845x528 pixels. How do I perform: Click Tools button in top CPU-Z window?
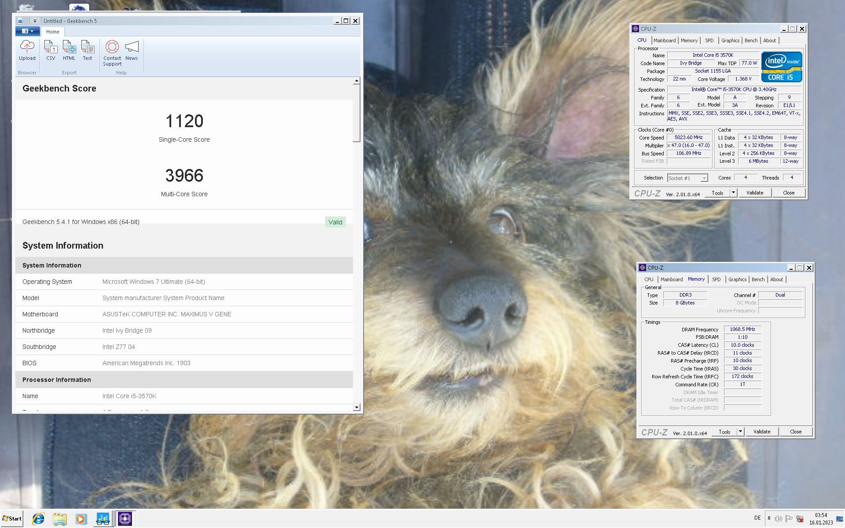click(718, 193)
